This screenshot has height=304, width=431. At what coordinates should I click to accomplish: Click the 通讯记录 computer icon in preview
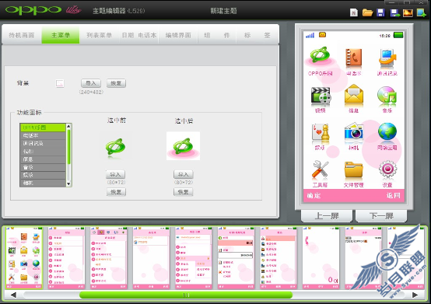[387, 58]
